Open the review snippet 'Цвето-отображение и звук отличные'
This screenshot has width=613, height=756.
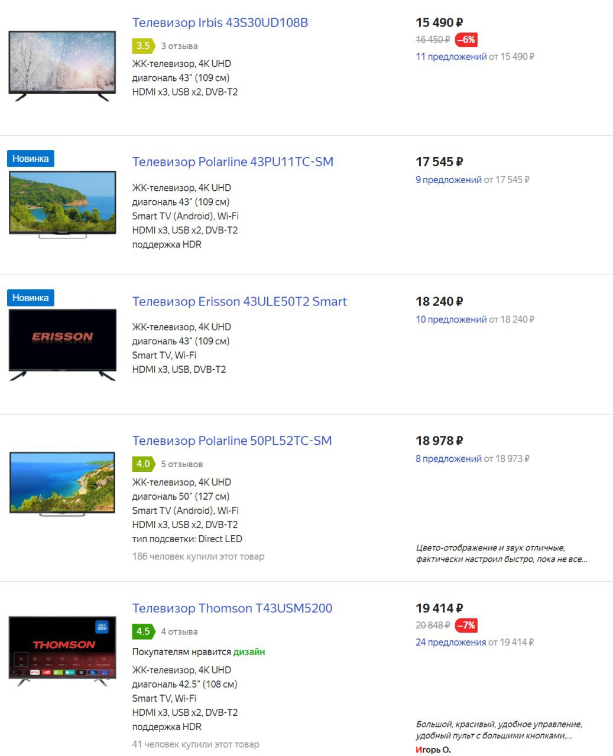[501, 553]
